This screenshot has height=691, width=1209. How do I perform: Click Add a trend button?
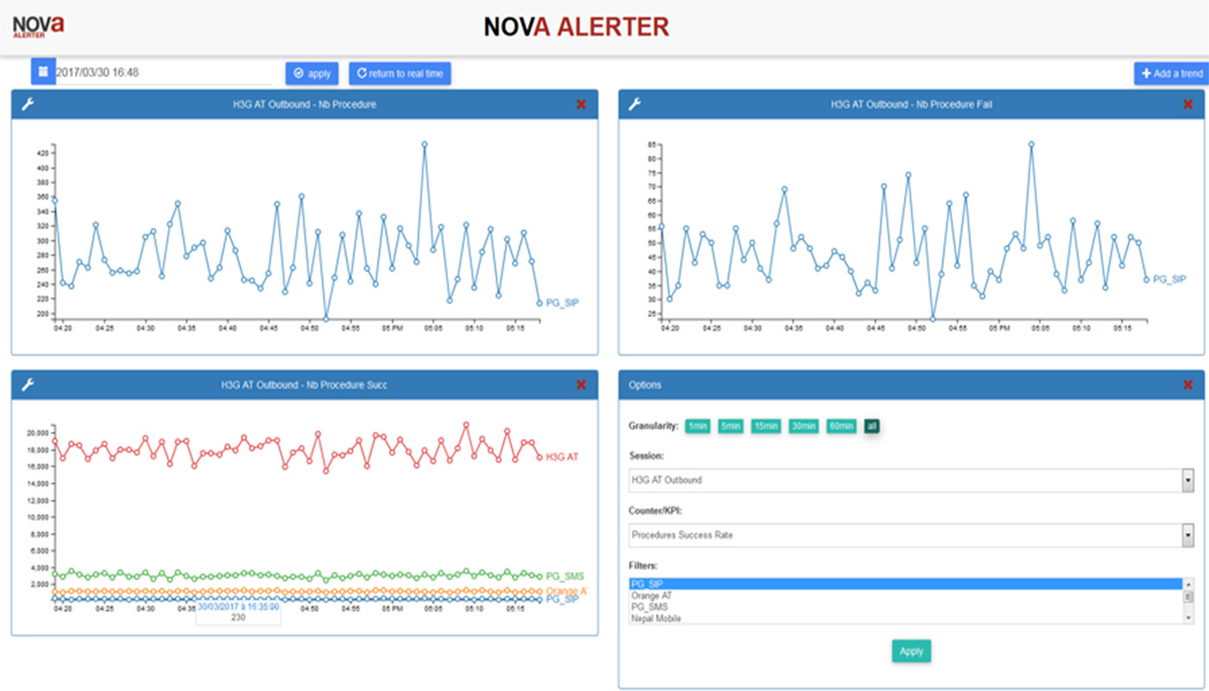pos(1171,73)
